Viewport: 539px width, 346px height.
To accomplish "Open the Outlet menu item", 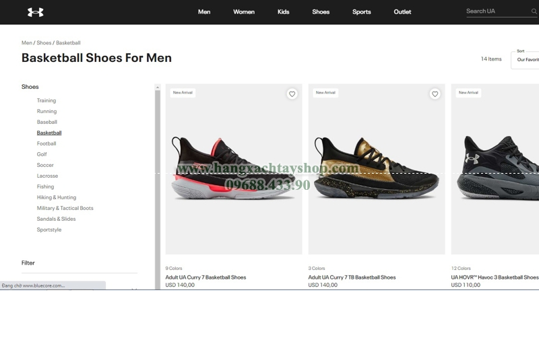I will pos(402,11).
